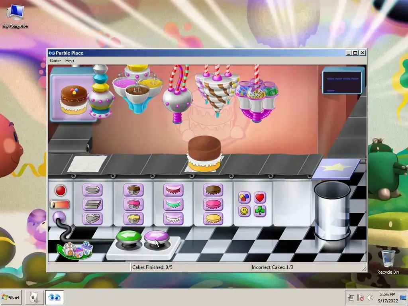The width and height of the screenshot is (408, 306).
Task: Click the silver filling sphere dispenser
Action: click(177, 100)
